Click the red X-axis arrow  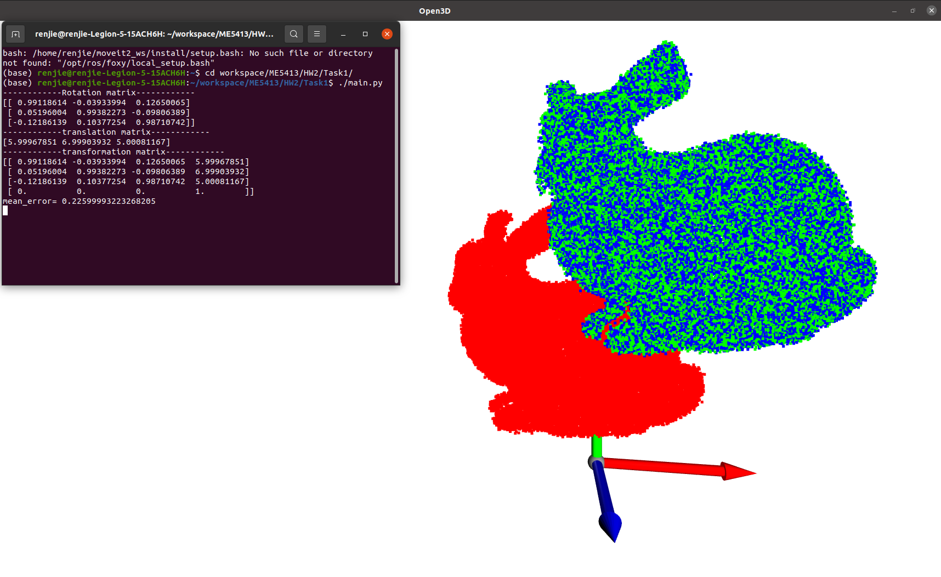(680, 469)
